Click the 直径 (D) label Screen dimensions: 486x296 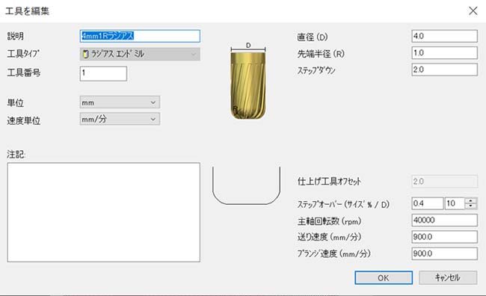[x=313, y=37]
